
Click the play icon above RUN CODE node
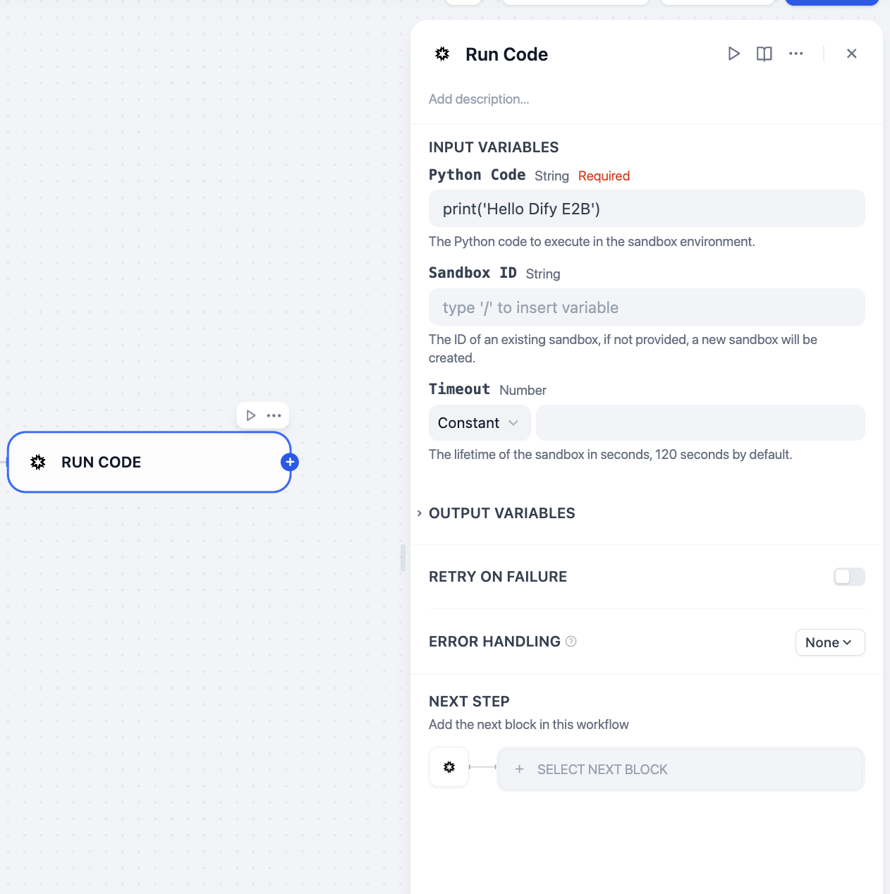[250, 415]
